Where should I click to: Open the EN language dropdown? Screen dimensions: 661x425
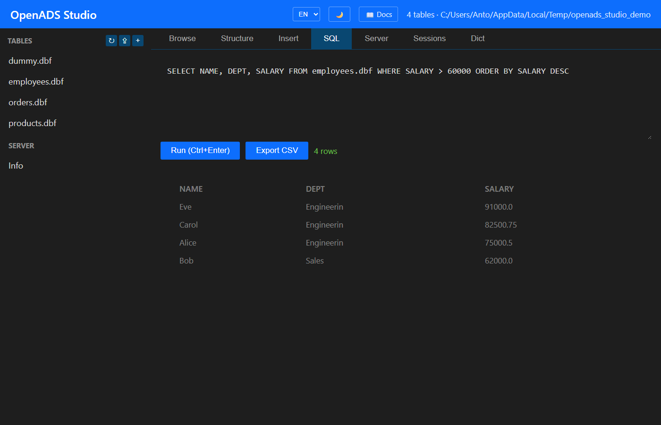306,14
